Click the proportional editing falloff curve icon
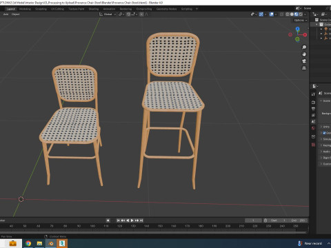The width and height of the screenshot is (331, 248). click(147, 14)
